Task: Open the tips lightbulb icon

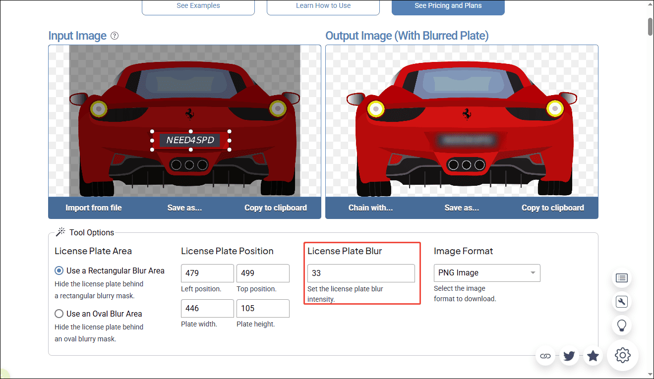Action: point(622,325)
